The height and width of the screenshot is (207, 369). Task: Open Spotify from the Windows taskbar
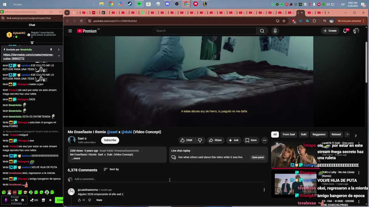[x=139, y=4]
